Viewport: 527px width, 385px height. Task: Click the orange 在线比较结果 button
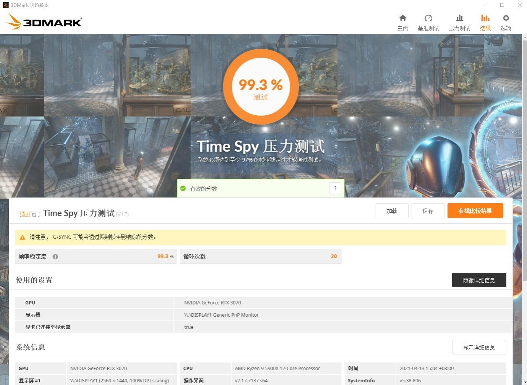(x=475, y=210)
